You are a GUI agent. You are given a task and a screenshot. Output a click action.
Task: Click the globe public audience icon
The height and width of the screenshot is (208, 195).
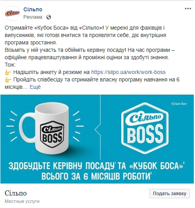click(49, 17)
